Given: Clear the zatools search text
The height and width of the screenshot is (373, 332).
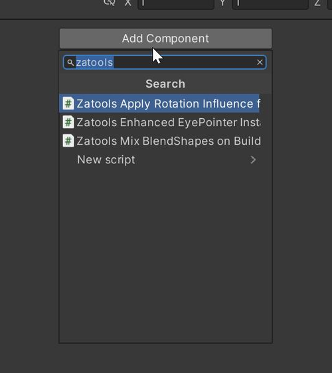Looking at the screenshot, I should click(x=260, y=62).
